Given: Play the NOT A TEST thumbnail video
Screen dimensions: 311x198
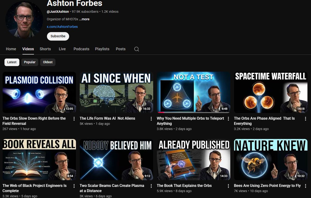Looking at the screenshot, I should (194, 93).
